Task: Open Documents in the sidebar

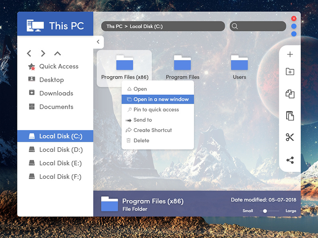Action: 51,107
